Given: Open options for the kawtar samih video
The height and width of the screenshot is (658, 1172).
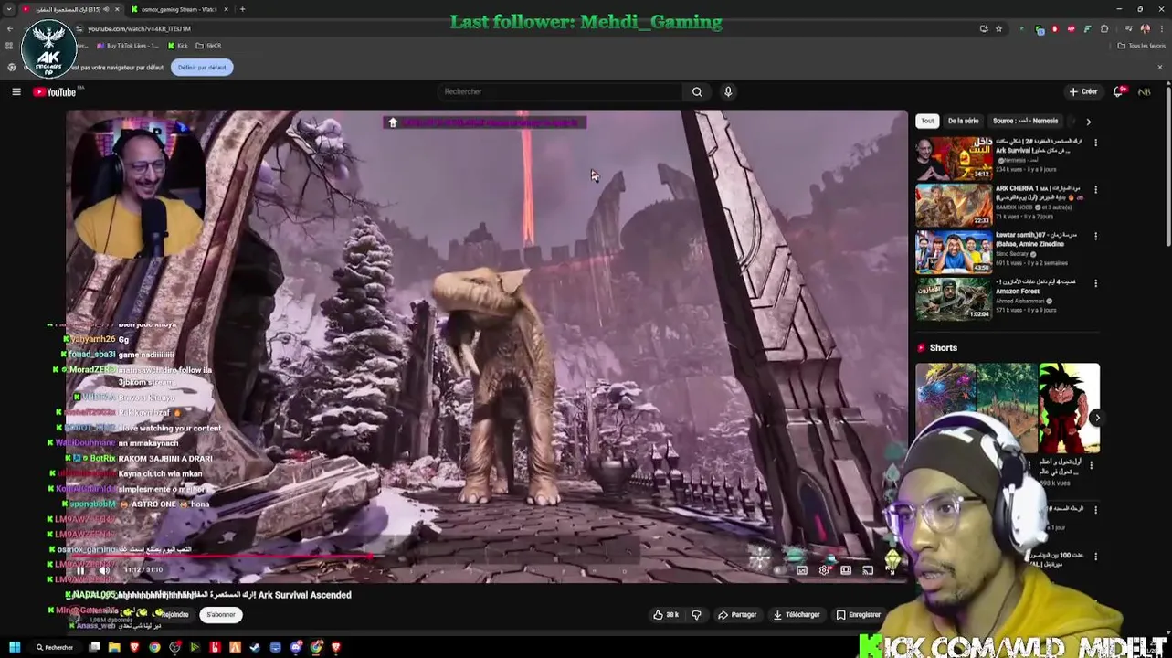Looking at the screenshot, I should point(1095,236).
